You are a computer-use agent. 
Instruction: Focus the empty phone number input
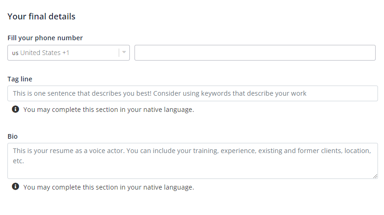pyautogui.click(x=255, y=53)
